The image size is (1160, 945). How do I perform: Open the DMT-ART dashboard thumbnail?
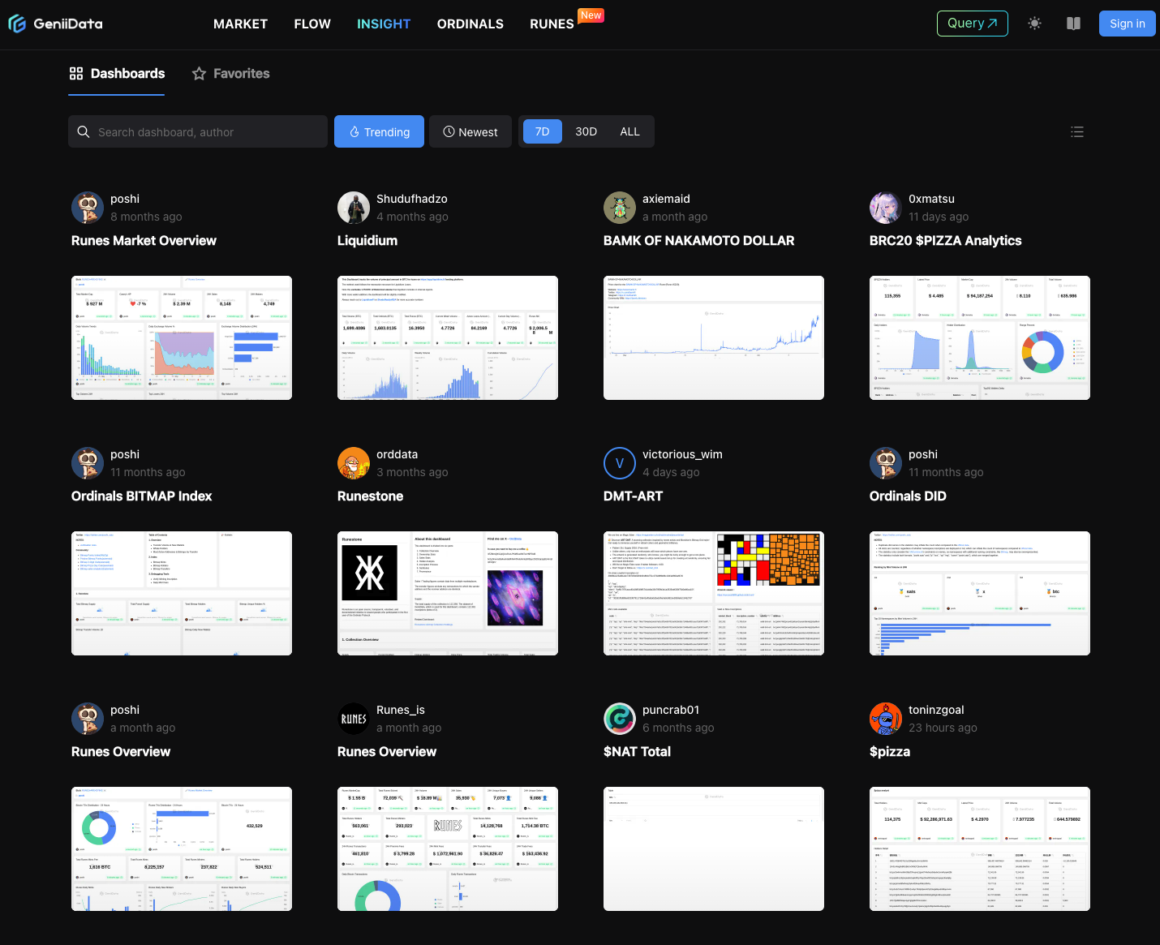pos(713,593)
